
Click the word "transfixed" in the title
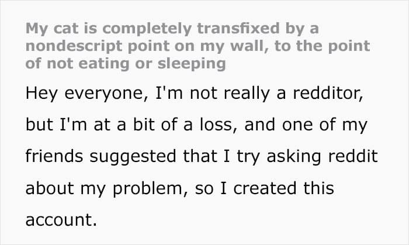238,28
